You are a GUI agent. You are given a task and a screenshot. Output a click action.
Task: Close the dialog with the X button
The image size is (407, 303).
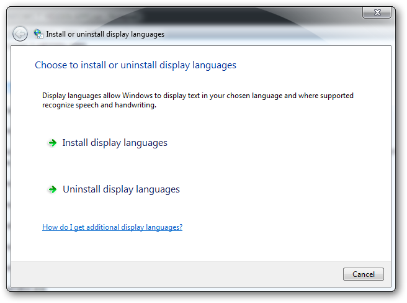(x=377, y=12)
